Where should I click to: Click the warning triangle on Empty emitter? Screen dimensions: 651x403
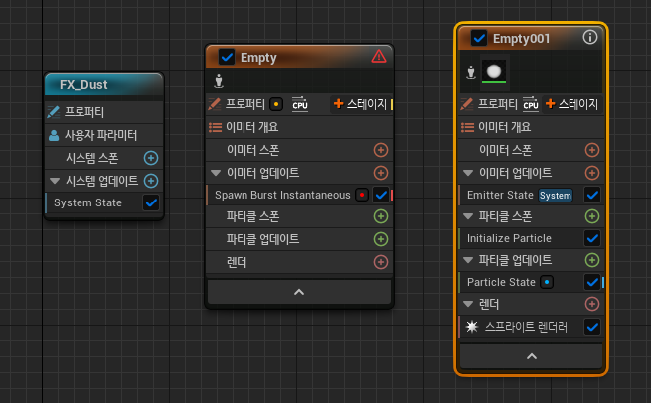(379, 57)
